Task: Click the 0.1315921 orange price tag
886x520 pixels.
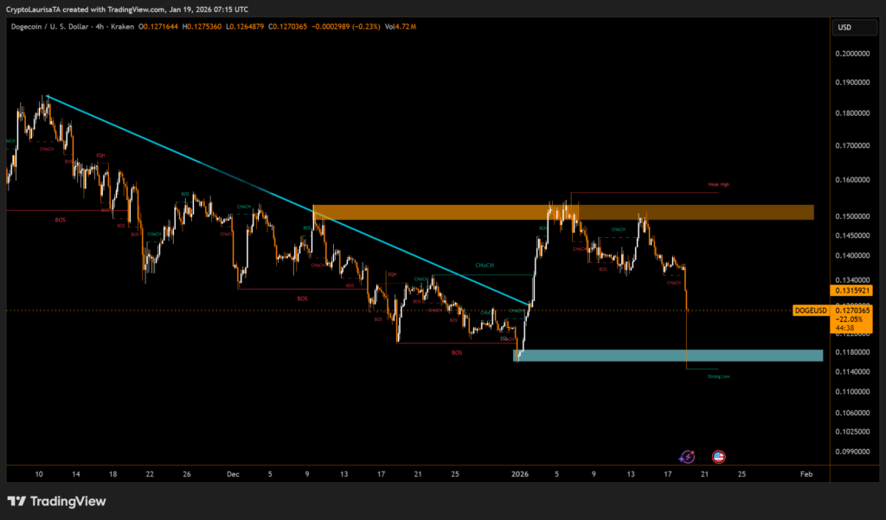Action: [x=849, y=291]
